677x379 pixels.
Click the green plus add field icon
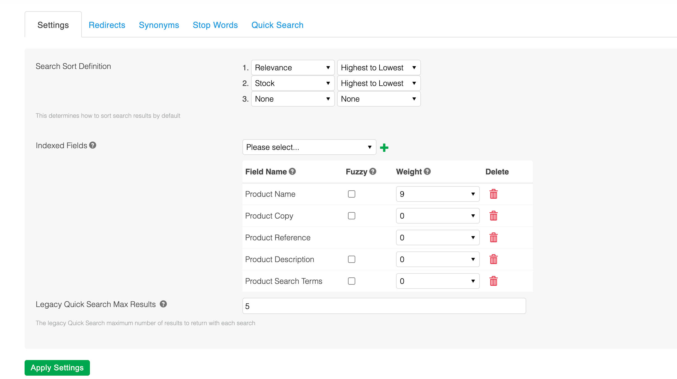pos(384,148)
